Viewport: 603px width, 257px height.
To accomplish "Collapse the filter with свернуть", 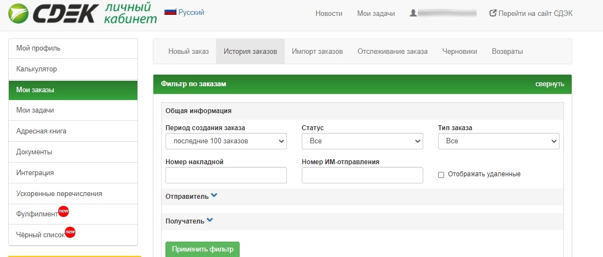I will [x=550, y=84].
